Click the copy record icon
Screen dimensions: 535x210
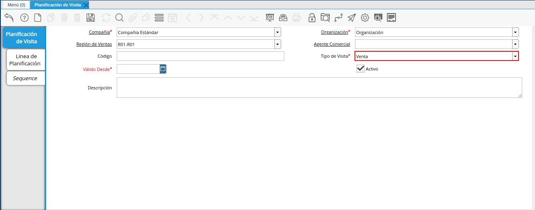(x=51, y=18)
